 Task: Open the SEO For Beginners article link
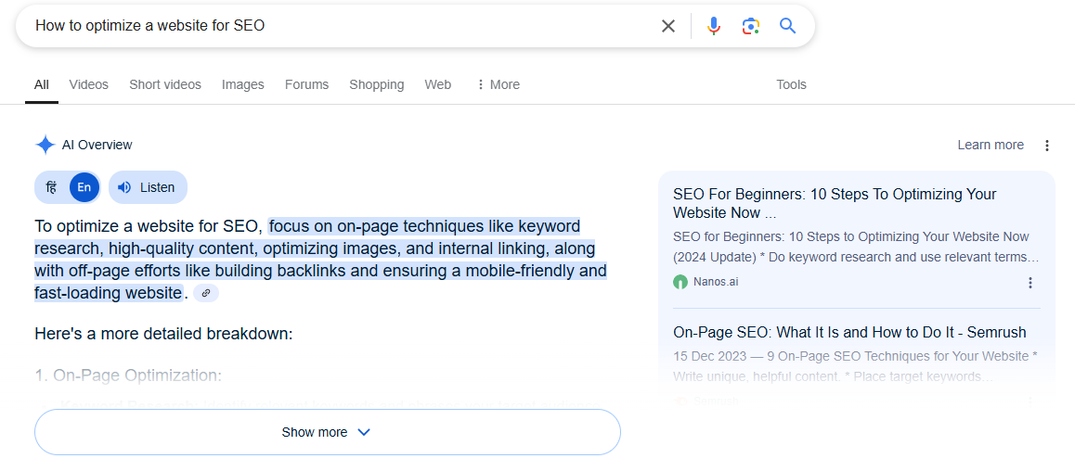click(x=834, y=203)
